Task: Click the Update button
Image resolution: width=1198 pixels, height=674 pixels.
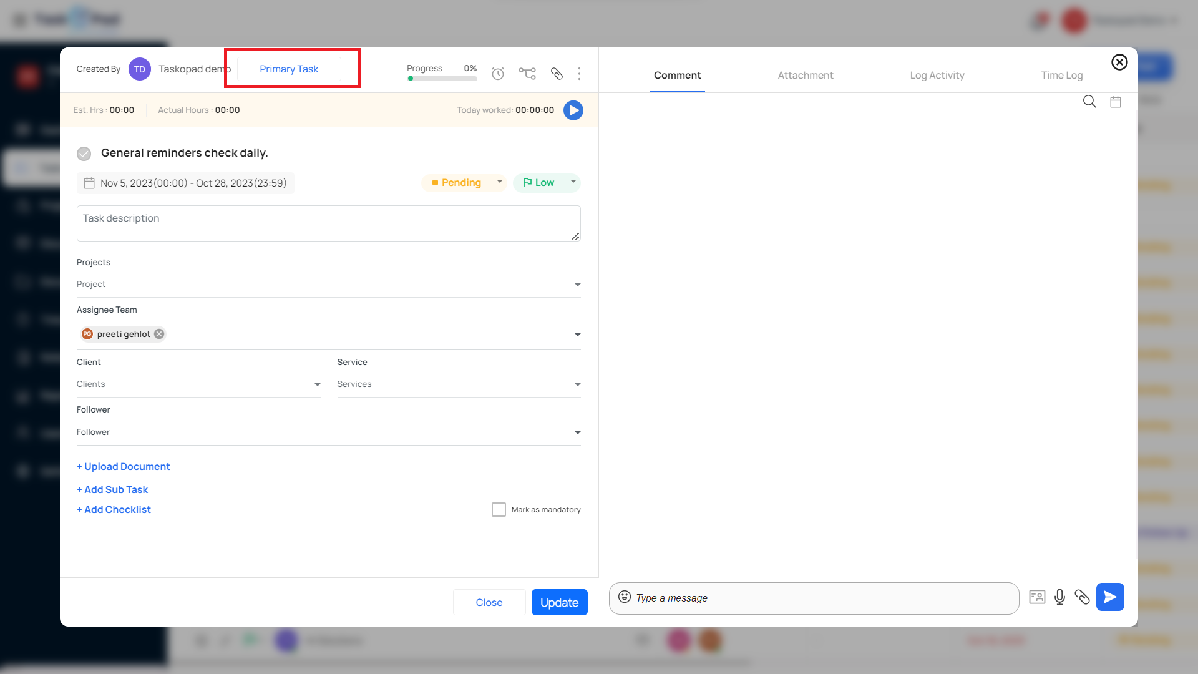Action: 559,602
